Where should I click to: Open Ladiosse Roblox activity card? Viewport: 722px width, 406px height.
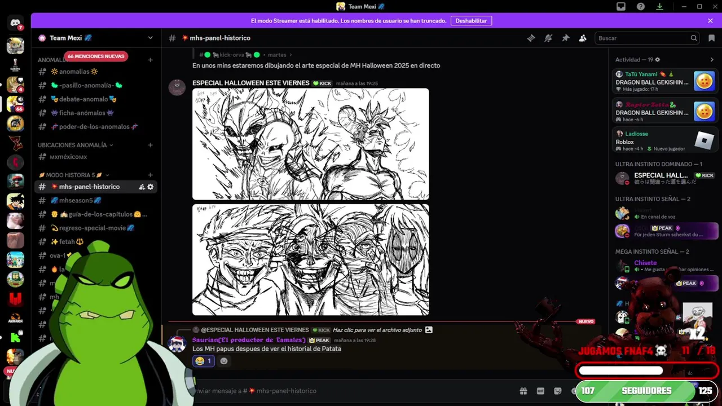[664, 141]
